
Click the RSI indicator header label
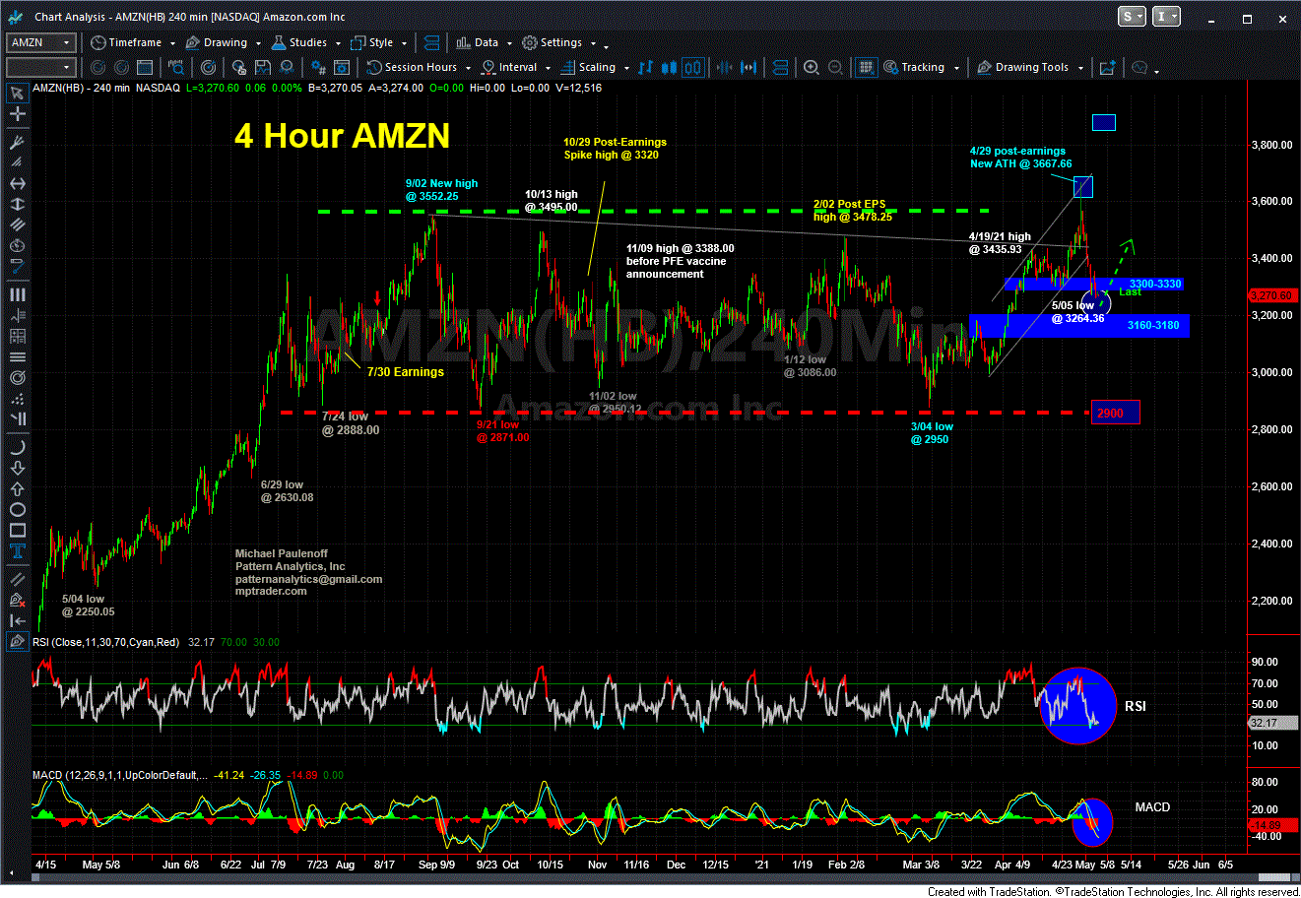(106, 642)
